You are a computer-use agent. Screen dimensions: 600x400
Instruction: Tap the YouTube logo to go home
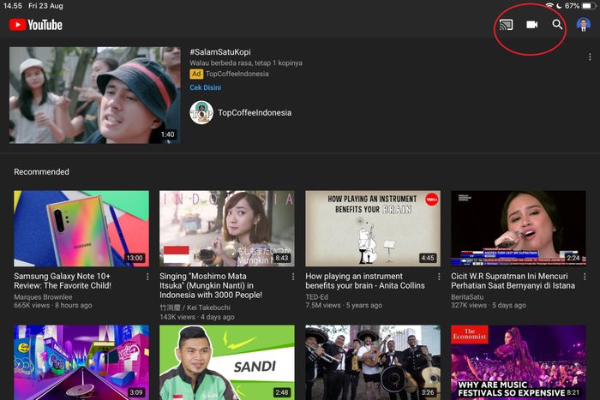point(36,25)
